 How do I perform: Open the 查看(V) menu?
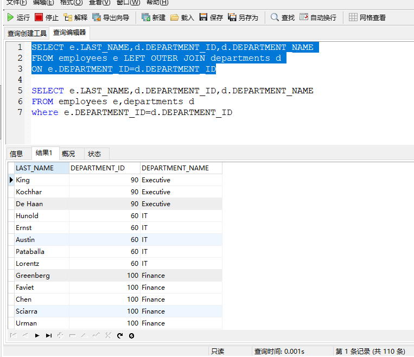click(99, 3)
